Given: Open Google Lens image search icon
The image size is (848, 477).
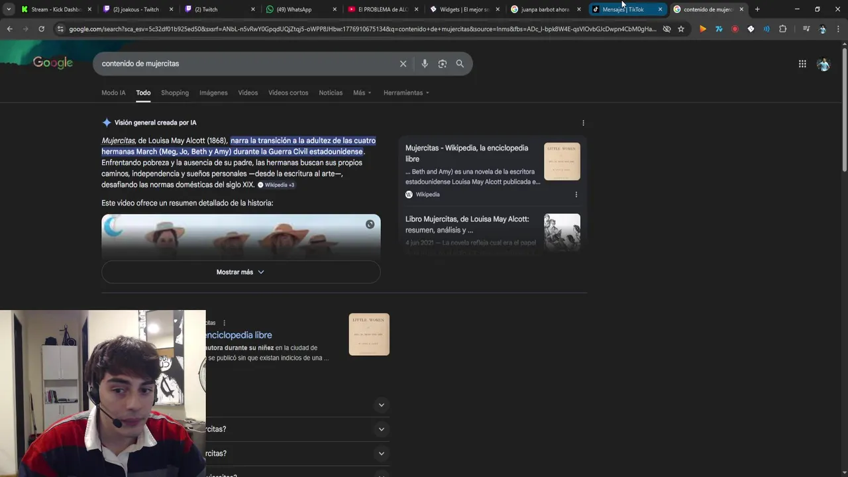Looking at the screenshot, I should [x=443, y=64].
